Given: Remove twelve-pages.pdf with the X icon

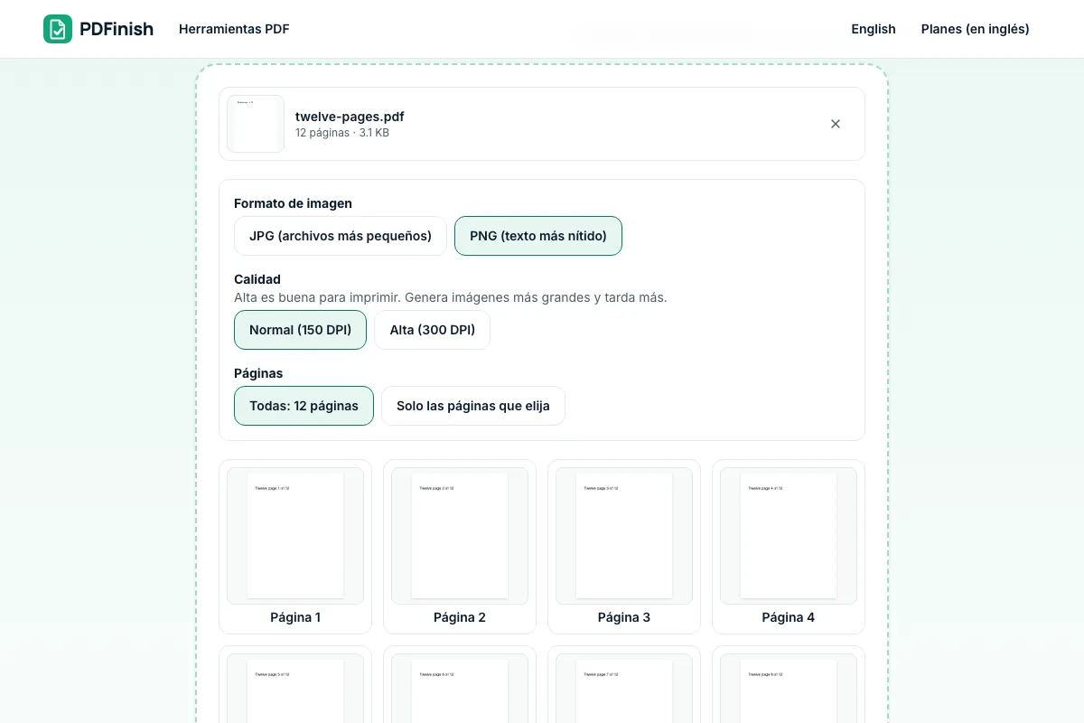Looking at the screenshot, I should [836, 124].
